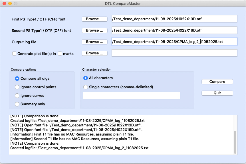Viewport: 246px width, 164px height.
Task: Select Single characters (comma-delimited) option
Action: pyautogui.click(x=86, y=87)
